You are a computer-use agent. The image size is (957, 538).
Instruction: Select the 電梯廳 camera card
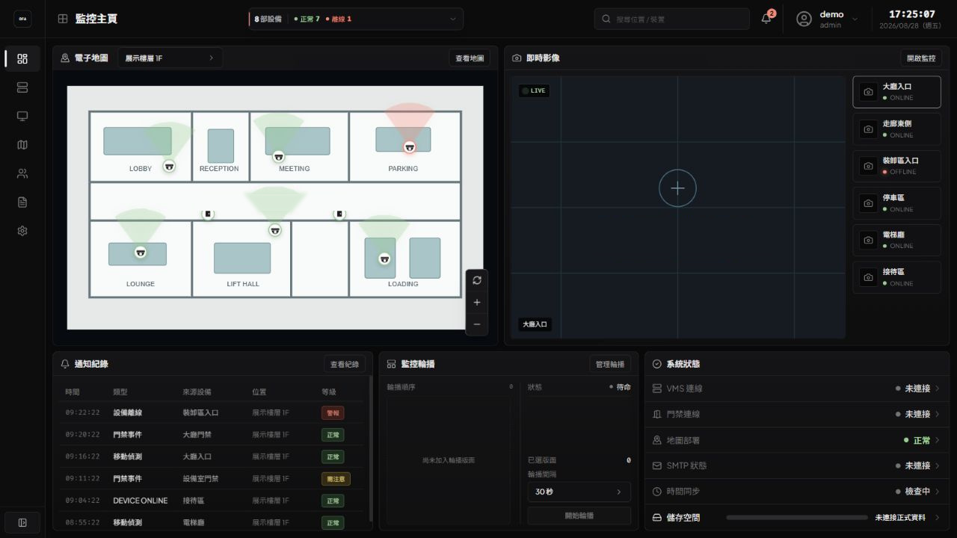[x=896, y=240]
